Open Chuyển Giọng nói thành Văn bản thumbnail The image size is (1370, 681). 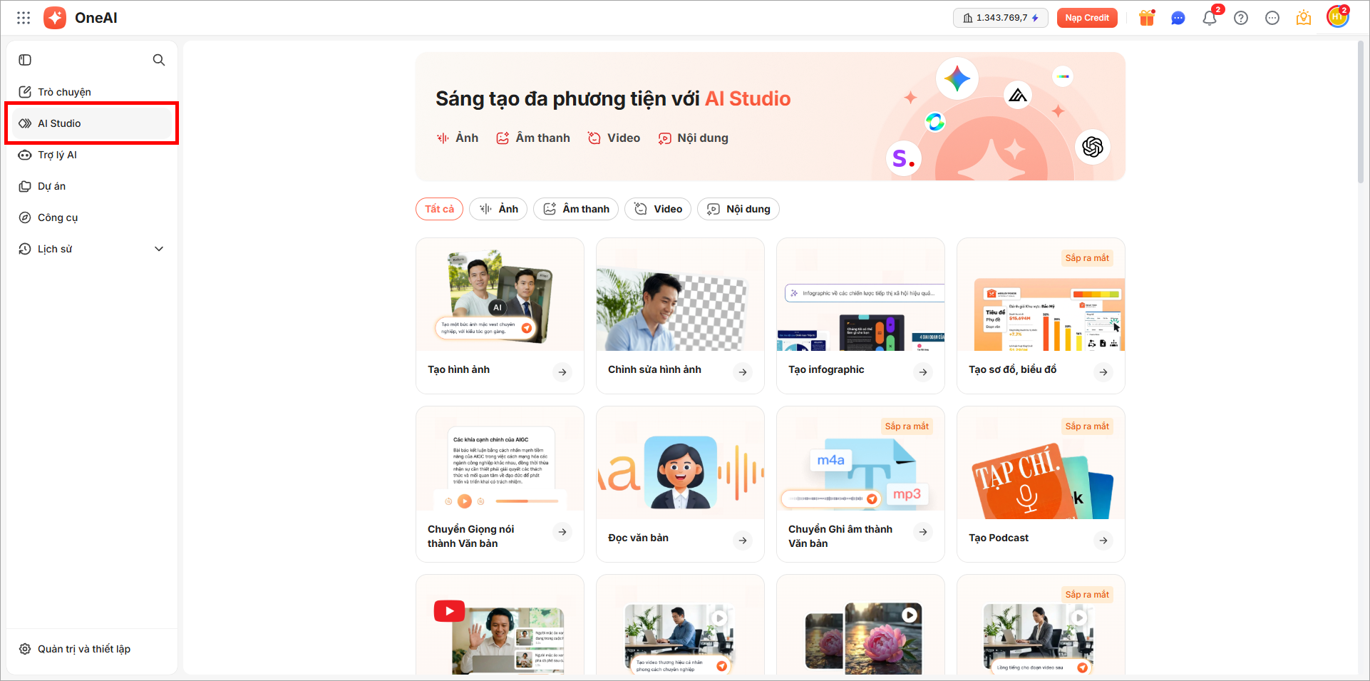pyautogui.click(x=500, y=459)
